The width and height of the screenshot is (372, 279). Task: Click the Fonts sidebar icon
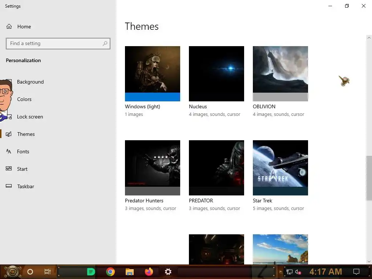pyautogui.click(x=9, y=151)
